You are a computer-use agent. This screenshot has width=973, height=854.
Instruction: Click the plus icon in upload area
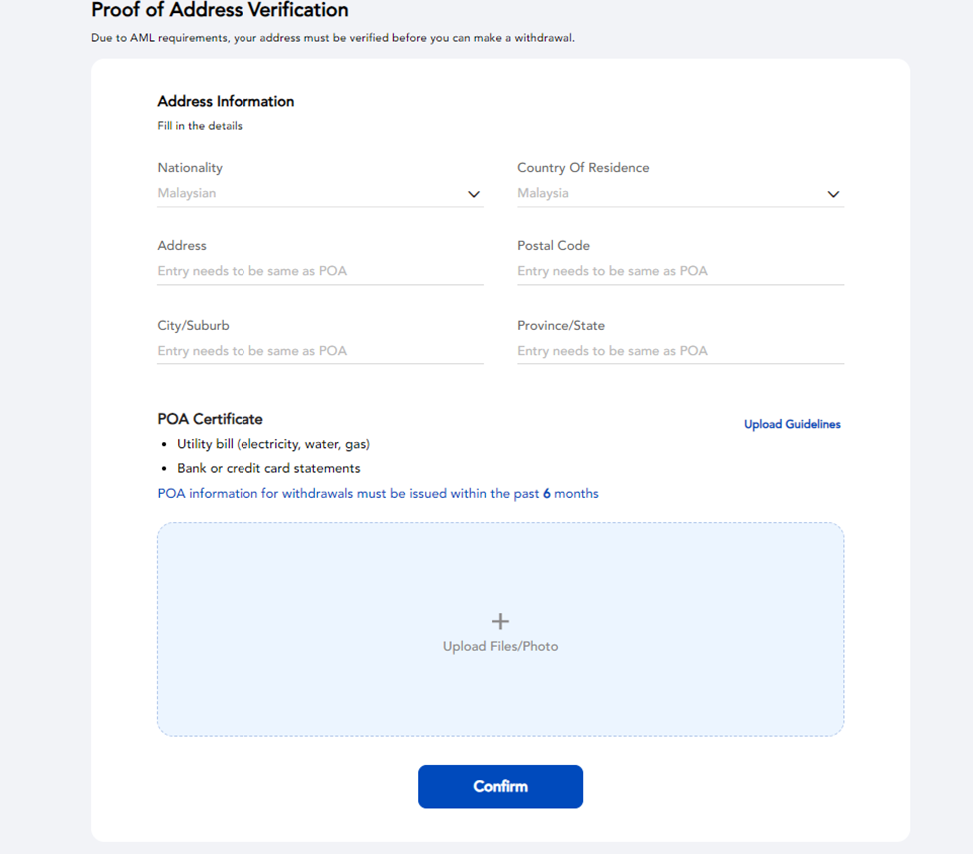(500, 621)
